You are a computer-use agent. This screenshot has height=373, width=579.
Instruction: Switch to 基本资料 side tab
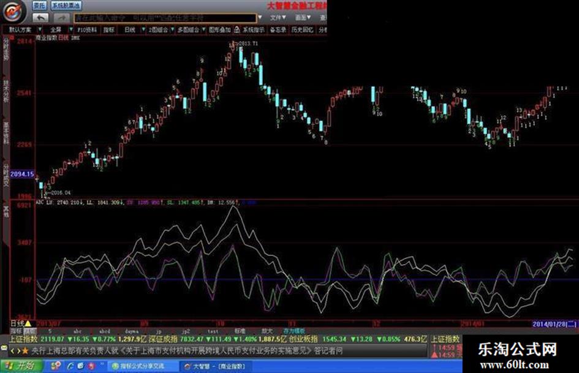(6, 132)
